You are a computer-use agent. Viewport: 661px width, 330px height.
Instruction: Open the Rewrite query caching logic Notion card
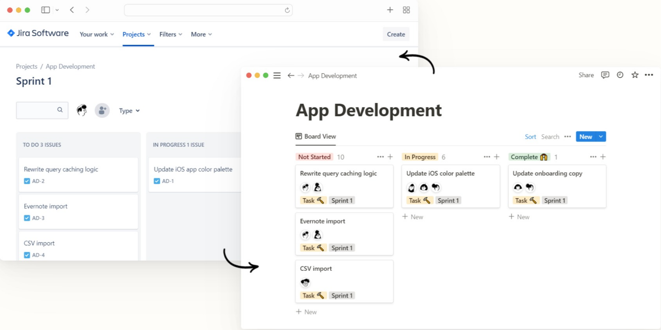(x=344, y=186)
